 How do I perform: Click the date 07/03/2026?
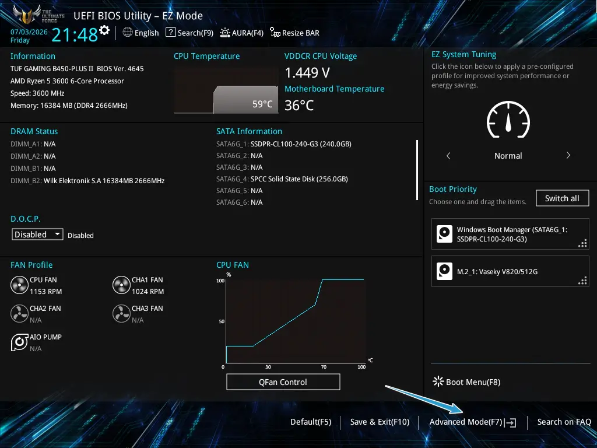point(29,32)
